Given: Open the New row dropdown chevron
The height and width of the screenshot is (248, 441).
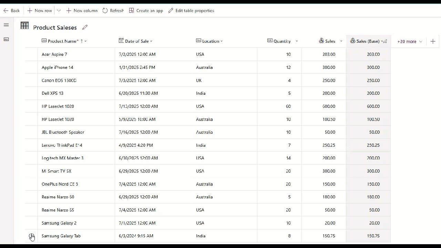Looking at the screenshot, I should [59, 10].
